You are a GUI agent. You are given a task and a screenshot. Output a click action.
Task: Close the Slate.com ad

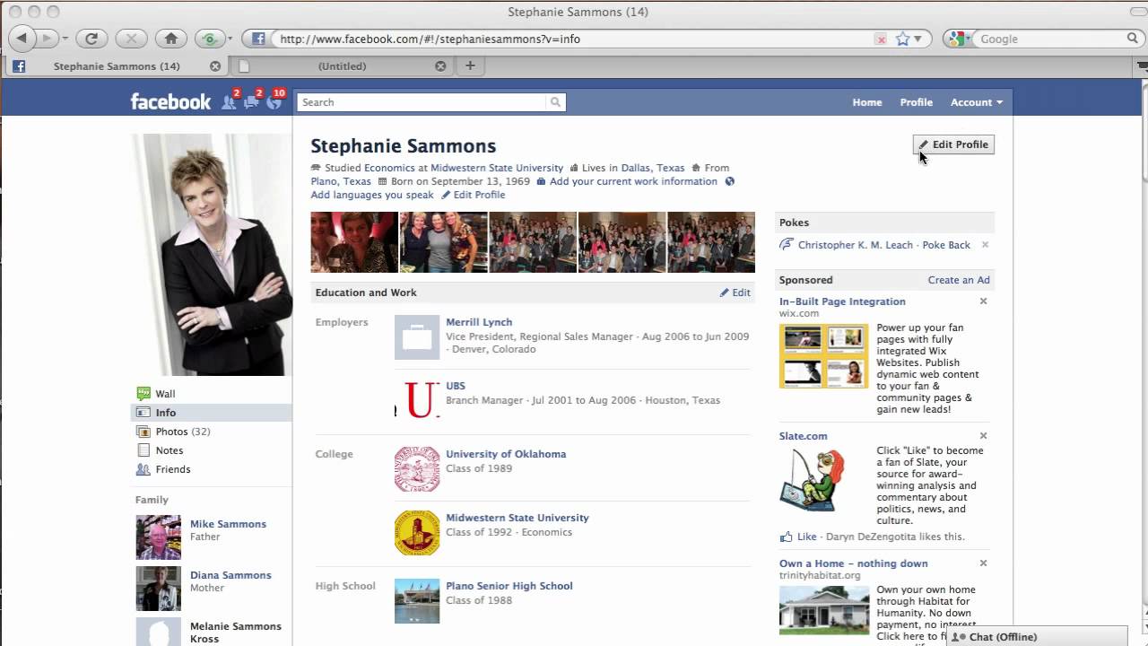[x=983, y=436]
